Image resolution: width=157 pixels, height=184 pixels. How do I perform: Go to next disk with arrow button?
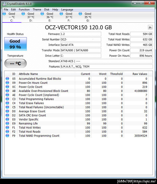[x=150, y=27]
